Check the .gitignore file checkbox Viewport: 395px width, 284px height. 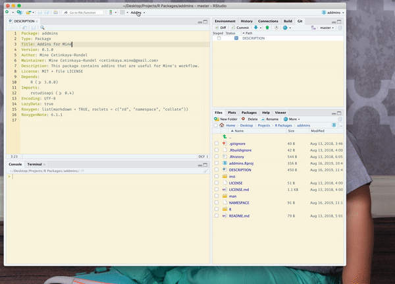click(217, 143)
